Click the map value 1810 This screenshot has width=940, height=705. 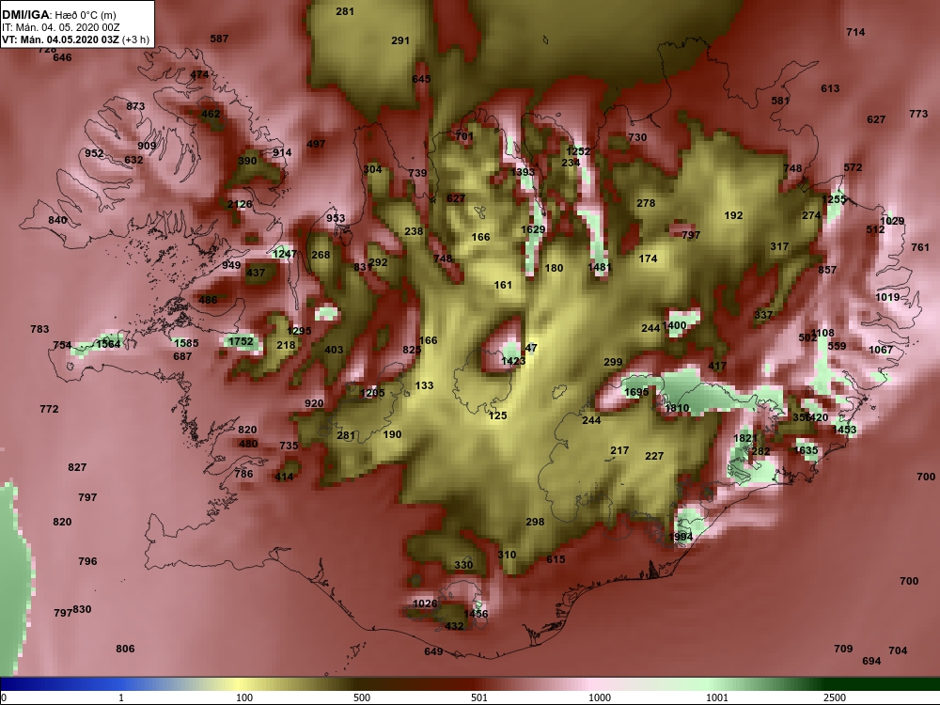pos(678,408)
